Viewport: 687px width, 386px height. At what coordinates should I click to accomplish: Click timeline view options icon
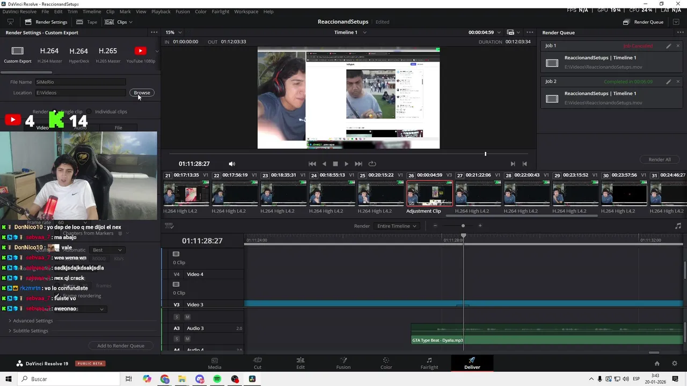click(169, 226)
